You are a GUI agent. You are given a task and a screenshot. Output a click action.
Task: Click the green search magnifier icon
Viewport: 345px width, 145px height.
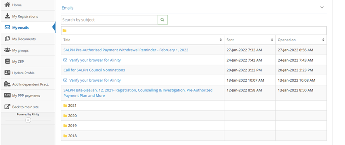coord(163,20)
